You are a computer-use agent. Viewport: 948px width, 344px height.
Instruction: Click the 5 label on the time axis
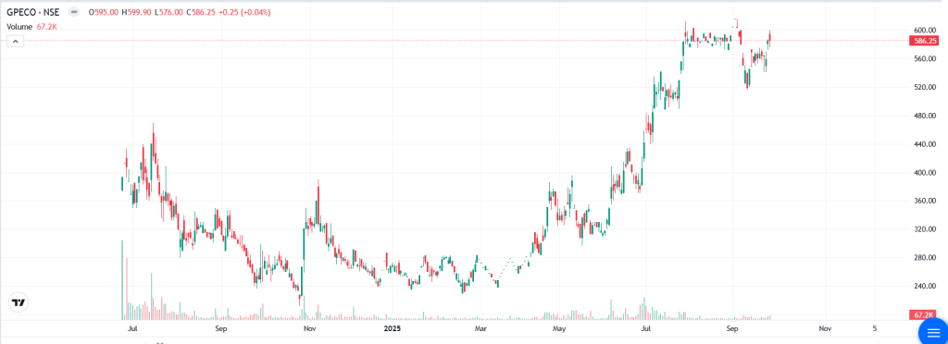tap(875, 329)
